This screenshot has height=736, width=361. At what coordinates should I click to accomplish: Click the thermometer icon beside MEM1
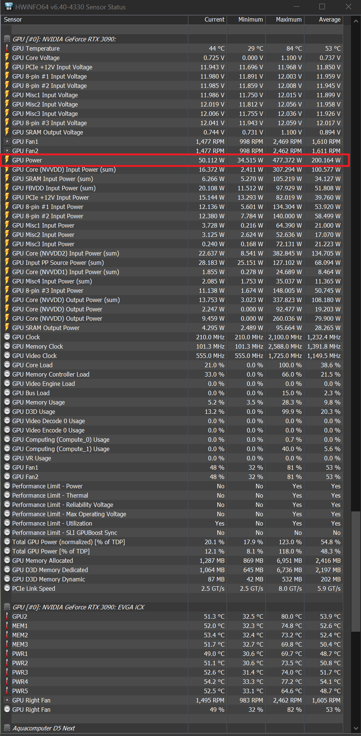7,626
